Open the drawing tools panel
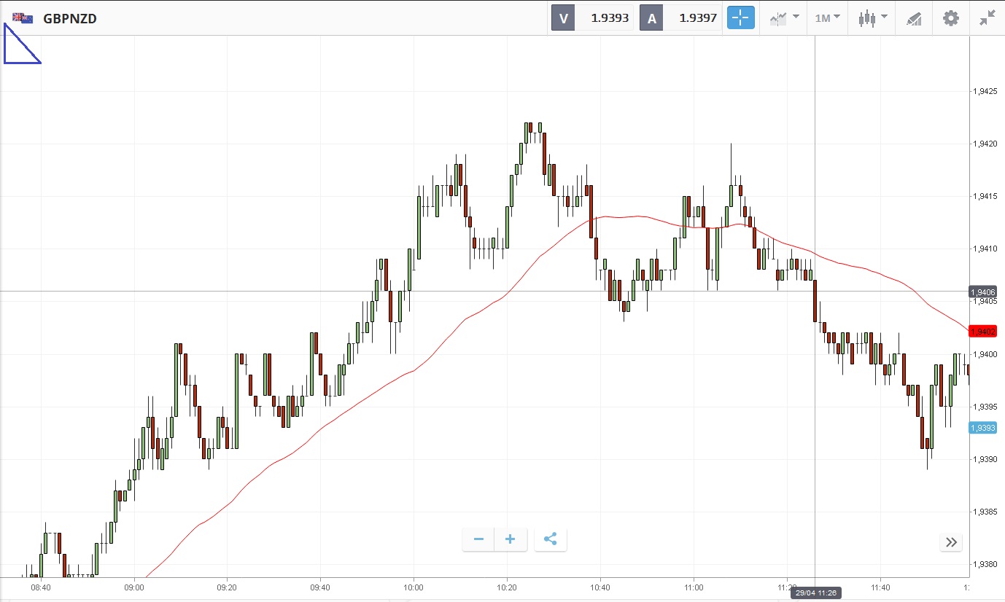Viewport: 1005px width, 602px height. (914, 18)
